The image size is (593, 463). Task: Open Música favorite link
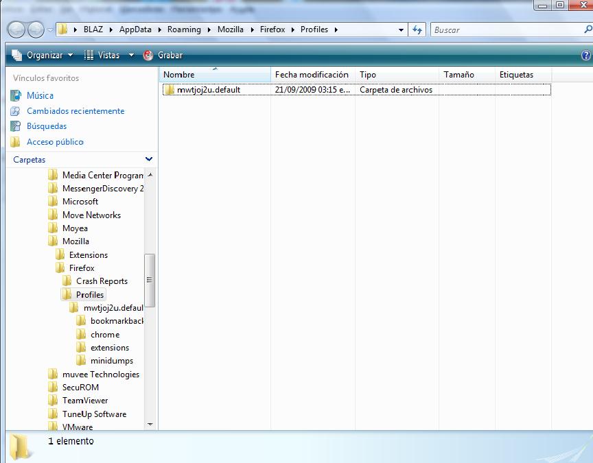click(x=40, y=95)
